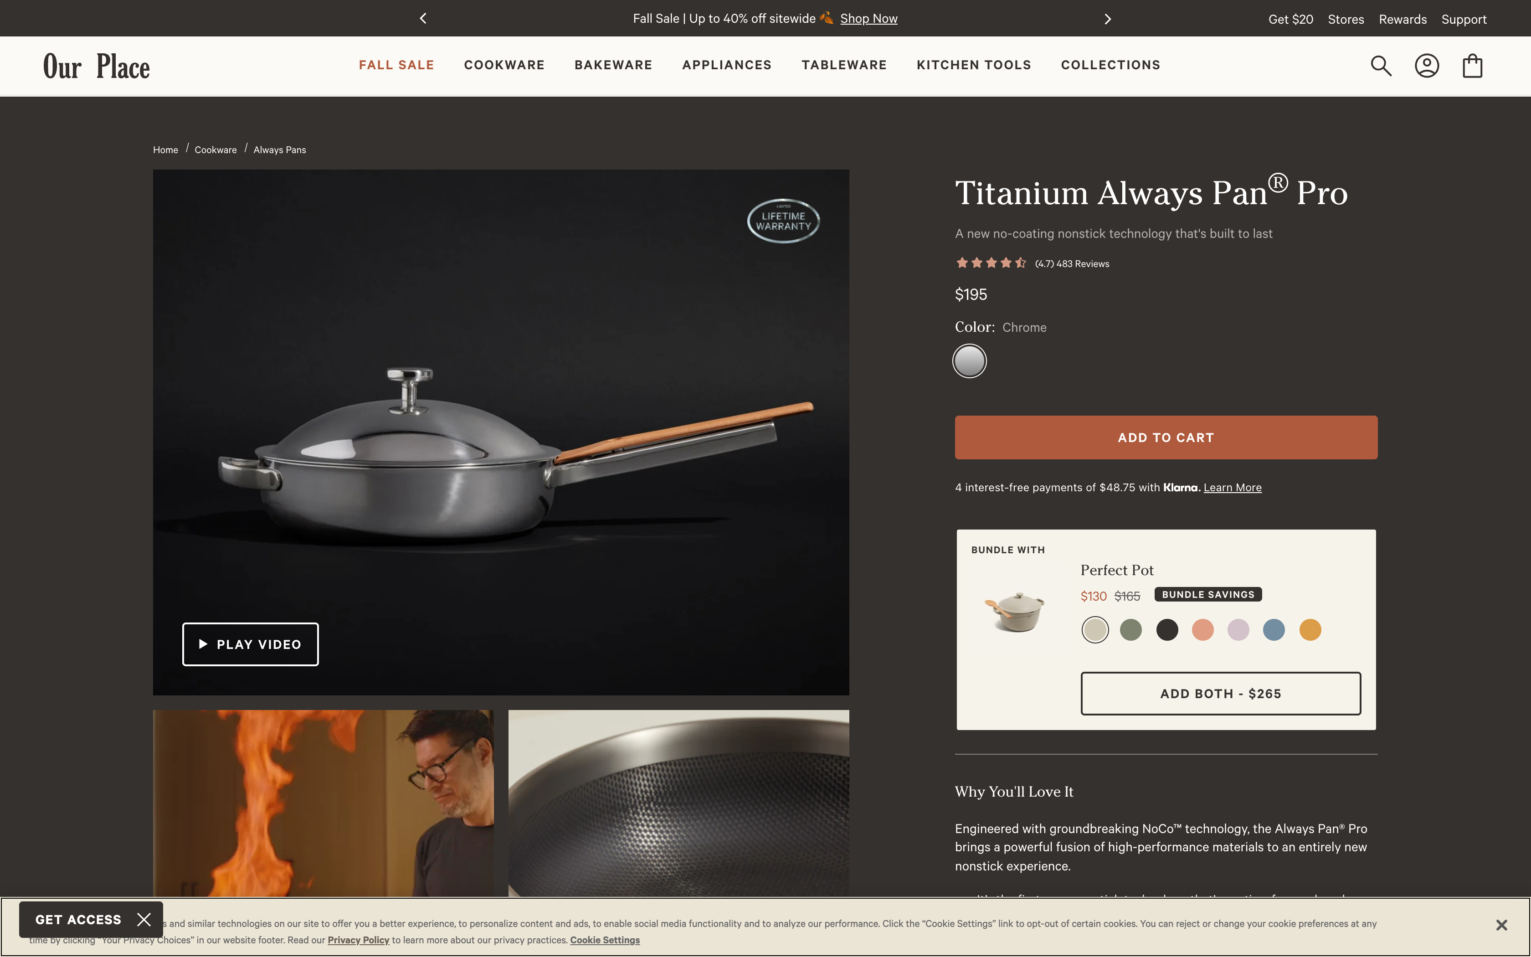The height and width of the screenshot is (957, 1531).
Task: Click the star rating reviews
Action: (1032, 263)
